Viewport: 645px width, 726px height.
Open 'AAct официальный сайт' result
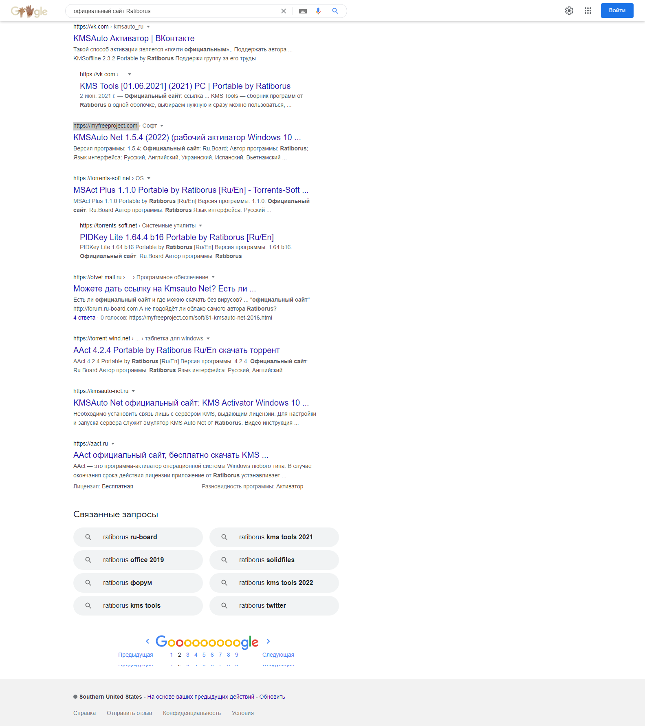(x=171, y=455)
